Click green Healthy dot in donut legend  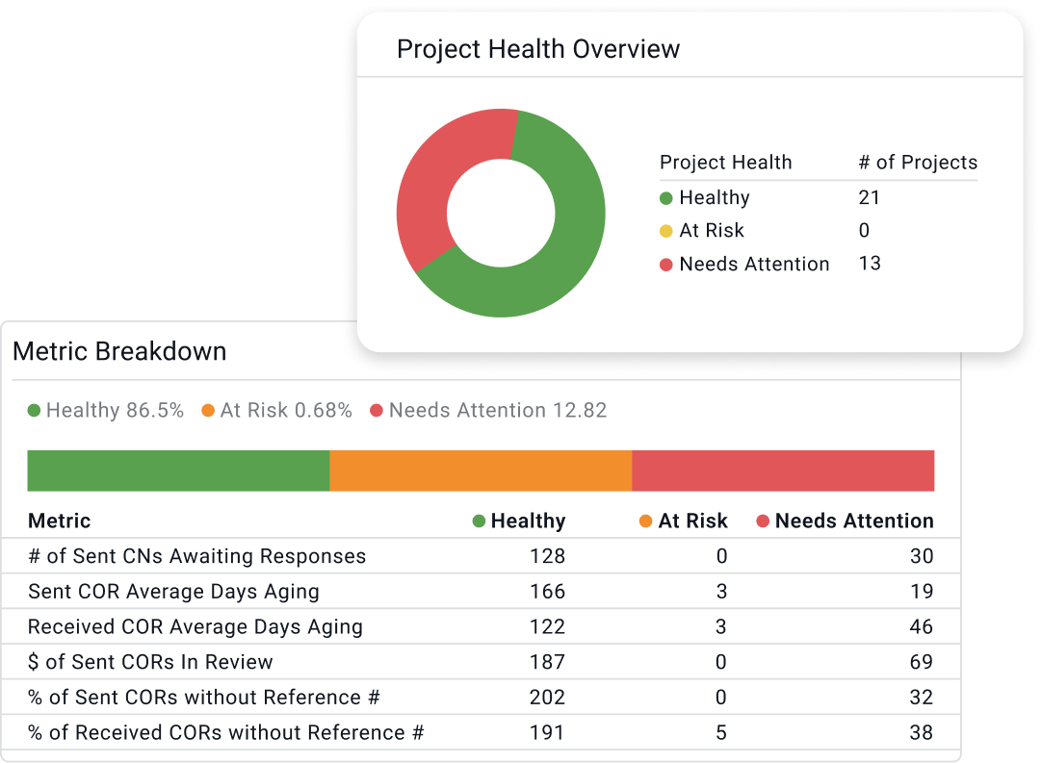coord(666,198)
